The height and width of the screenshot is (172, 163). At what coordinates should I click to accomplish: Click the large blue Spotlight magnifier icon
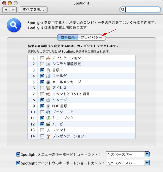point(14,25)
